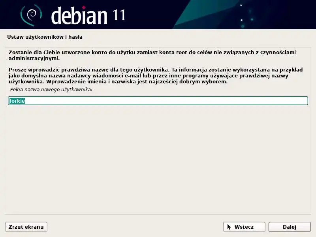Click the paragraph starting "Zostanie dla Ciebie"
316x237 pixels.
click(152, 55)
